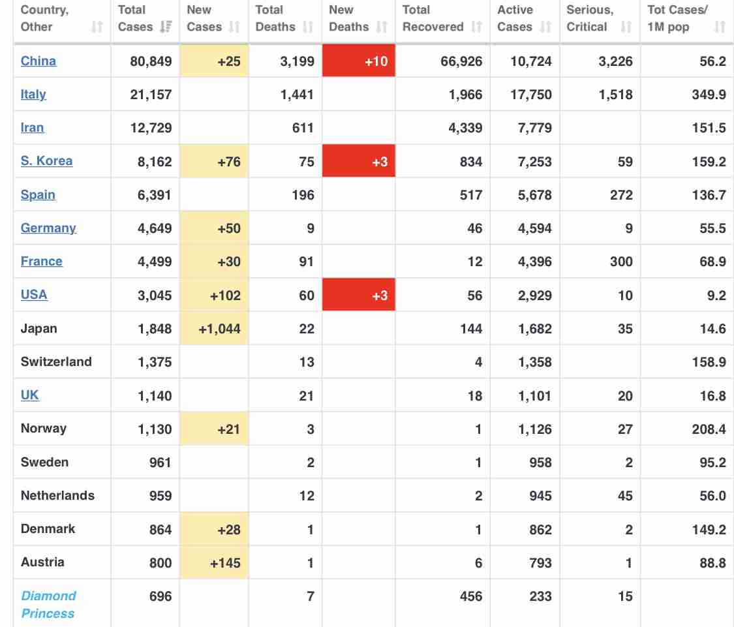Click the Total Recovered header label
The image size is (734, 627).
433,18
